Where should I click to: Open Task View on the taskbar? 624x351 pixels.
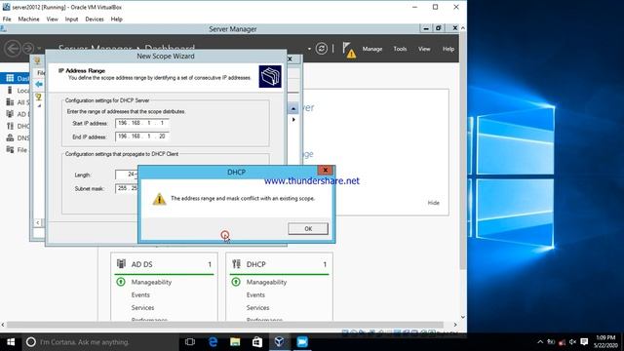point(190,342)
